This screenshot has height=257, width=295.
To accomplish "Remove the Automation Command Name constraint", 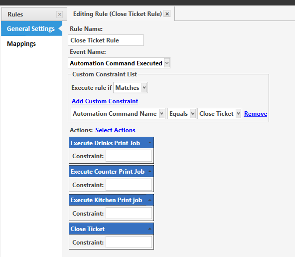I will click(256, 114).
